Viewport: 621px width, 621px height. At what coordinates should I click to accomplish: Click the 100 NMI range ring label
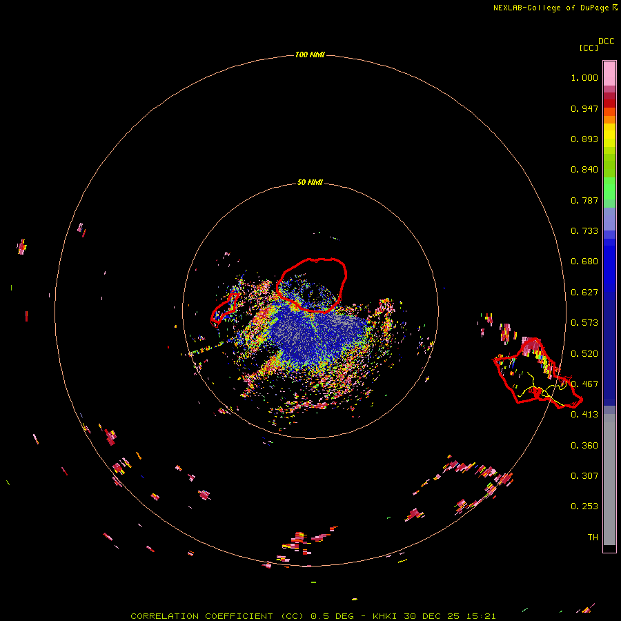310,55
